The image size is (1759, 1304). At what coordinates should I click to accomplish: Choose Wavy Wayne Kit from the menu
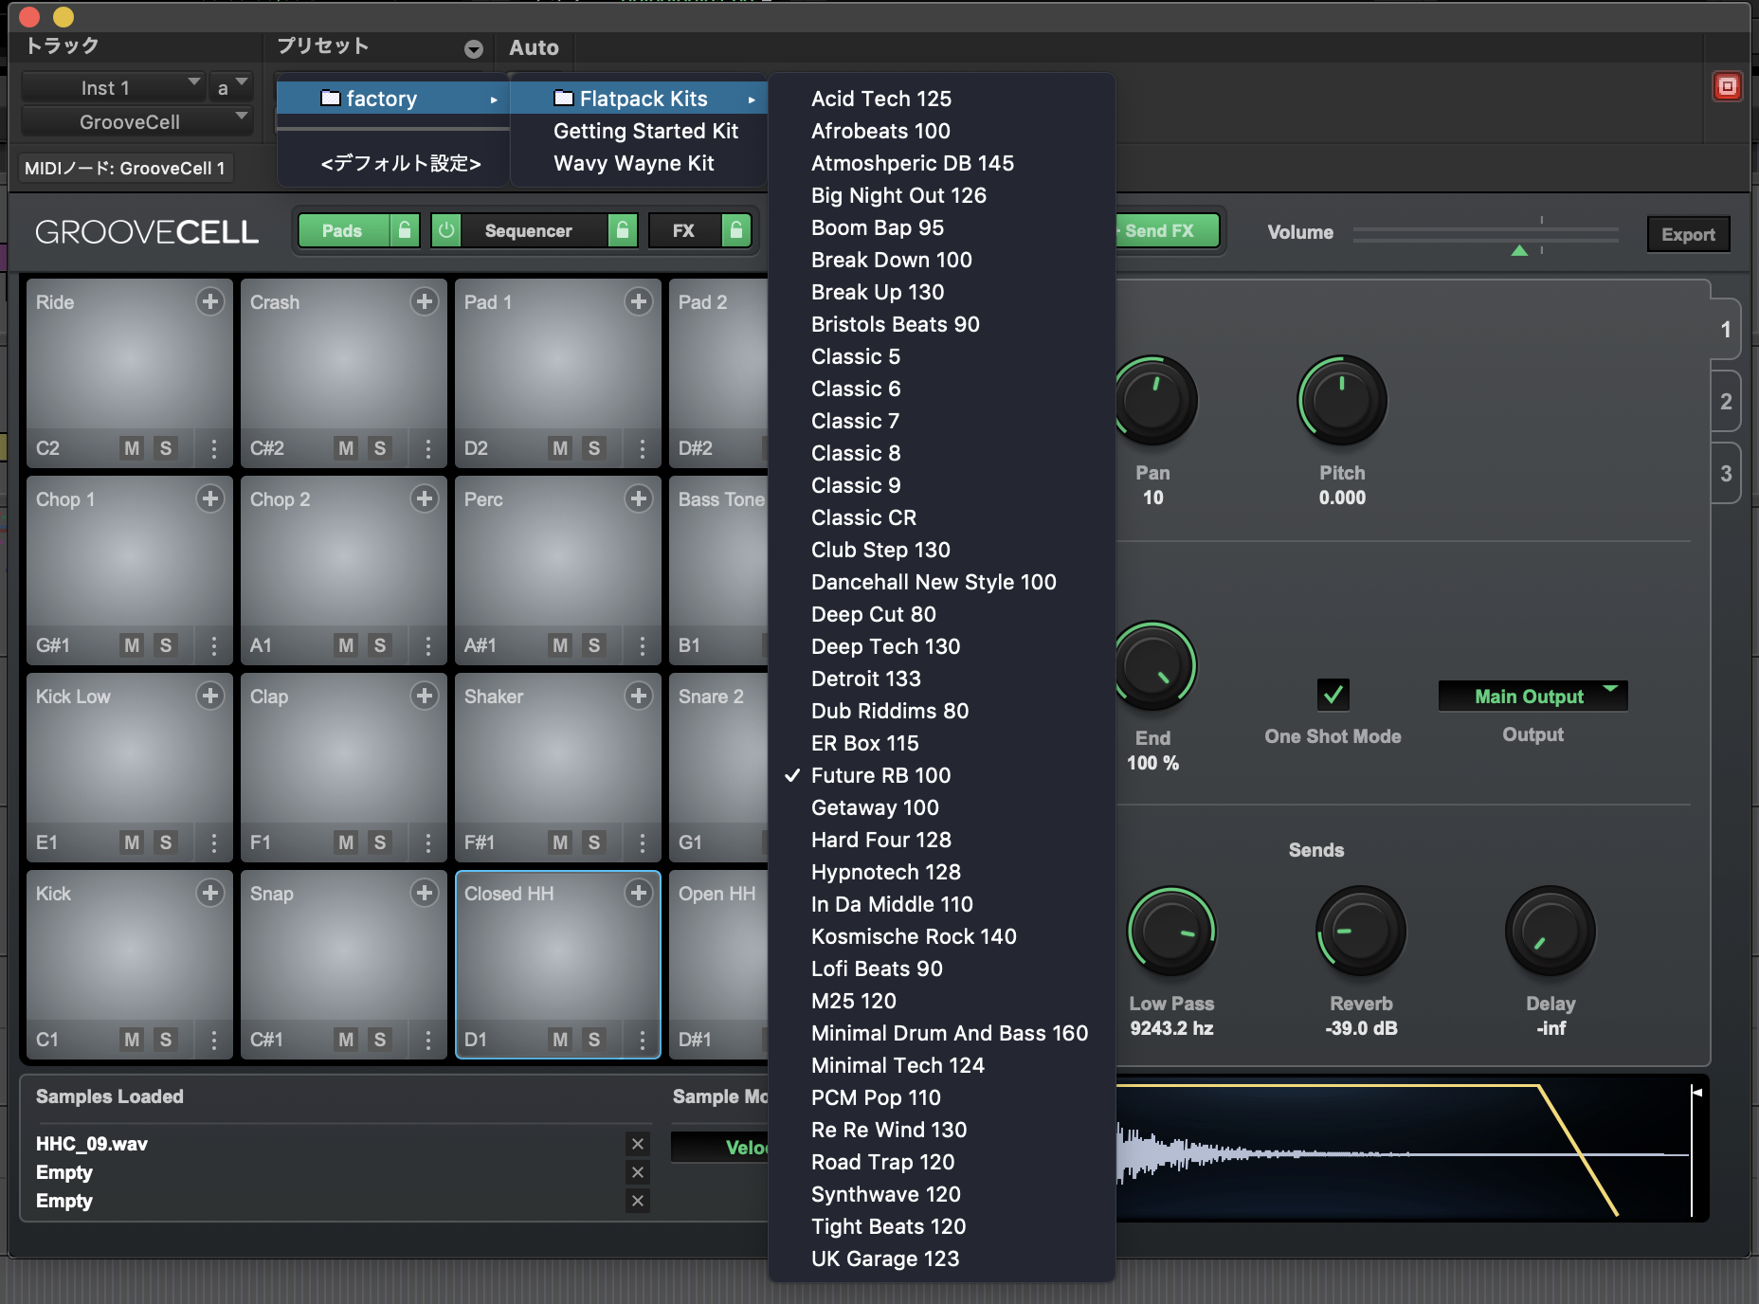pos(634,163)
